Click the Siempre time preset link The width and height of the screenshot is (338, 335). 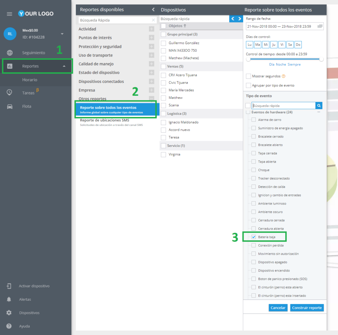[x=294, y=64]
